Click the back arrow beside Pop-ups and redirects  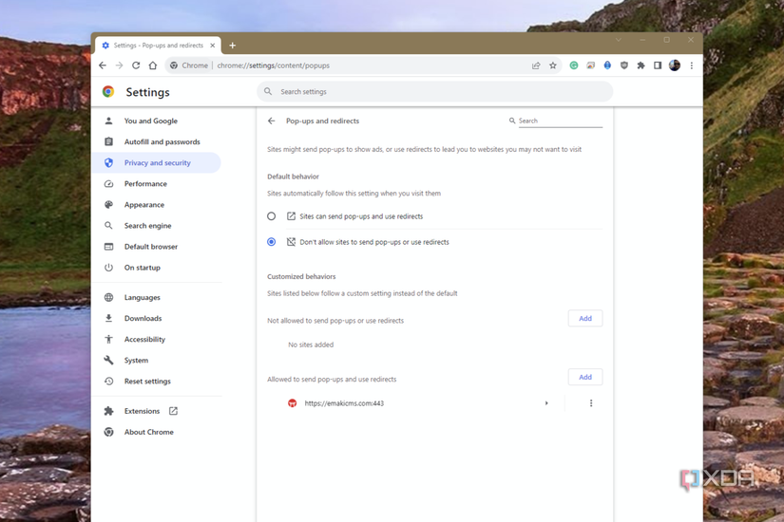coord(272,121)
